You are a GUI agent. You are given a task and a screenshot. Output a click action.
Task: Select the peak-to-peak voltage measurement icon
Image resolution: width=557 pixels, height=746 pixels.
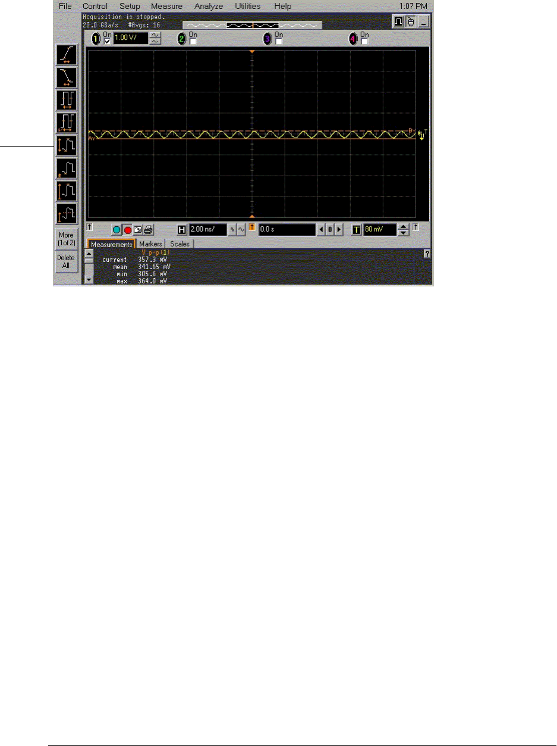click(x=66, y=145)
